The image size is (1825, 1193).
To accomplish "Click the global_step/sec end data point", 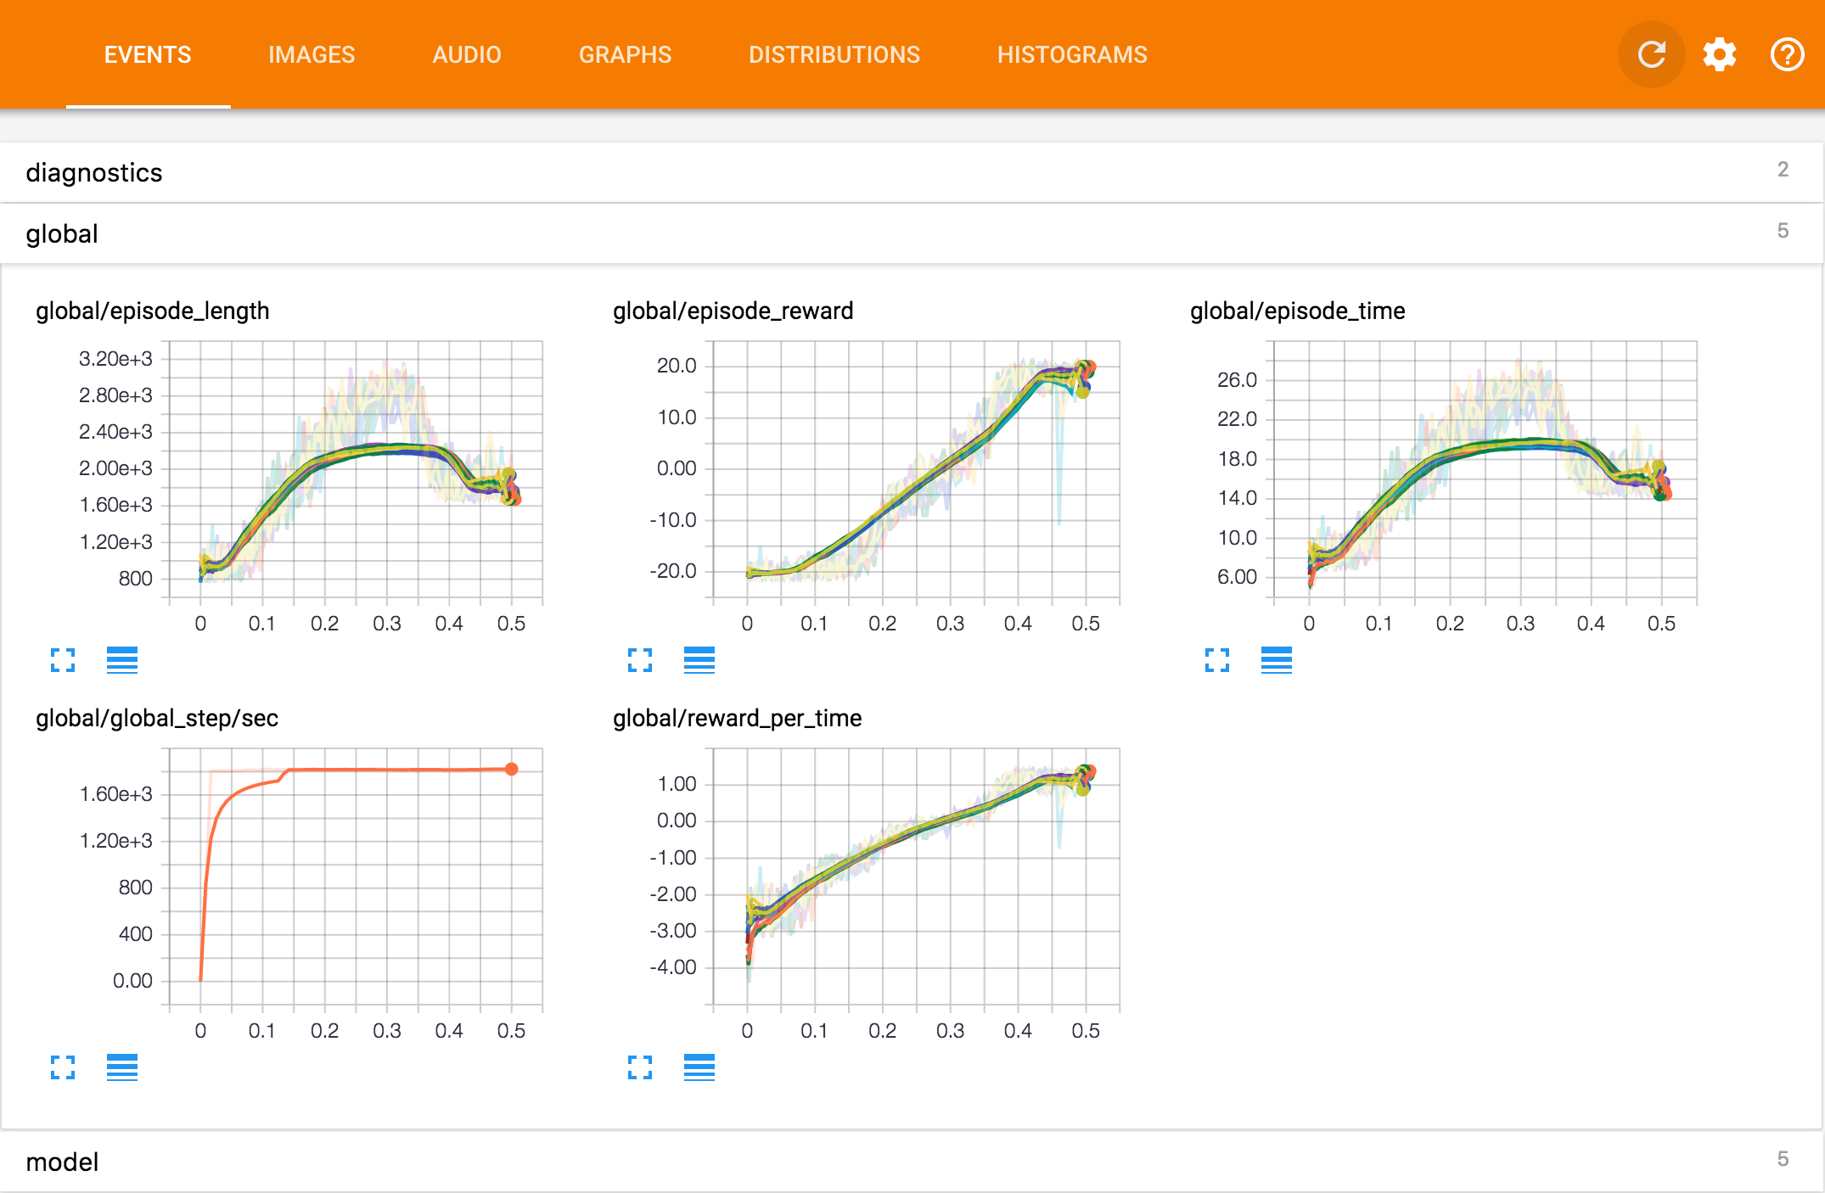I will pyautogui.click(x=511, y=769).
